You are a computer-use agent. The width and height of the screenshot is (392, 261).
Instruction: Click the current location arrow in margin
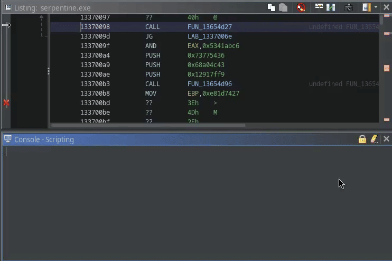coord(6,25)
